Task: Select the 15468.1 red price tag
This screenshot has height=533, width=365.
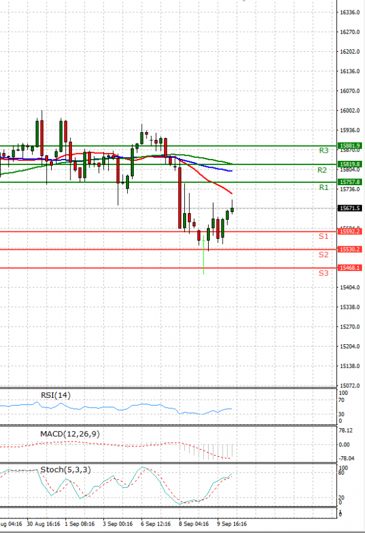Action: click(x=350, y=267)
